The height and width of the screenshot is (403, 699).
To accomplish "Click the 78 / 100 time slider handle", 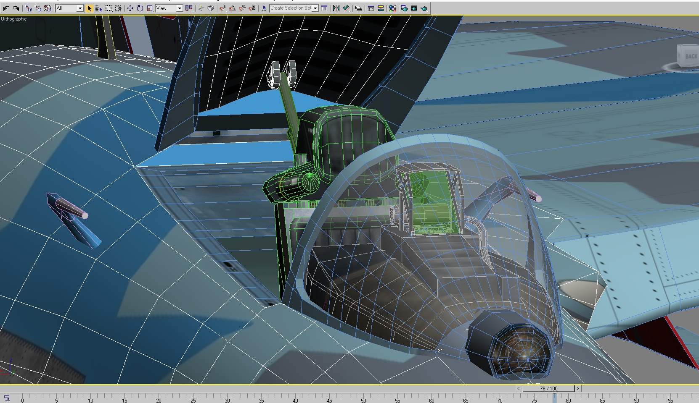I will pos(548,388).
